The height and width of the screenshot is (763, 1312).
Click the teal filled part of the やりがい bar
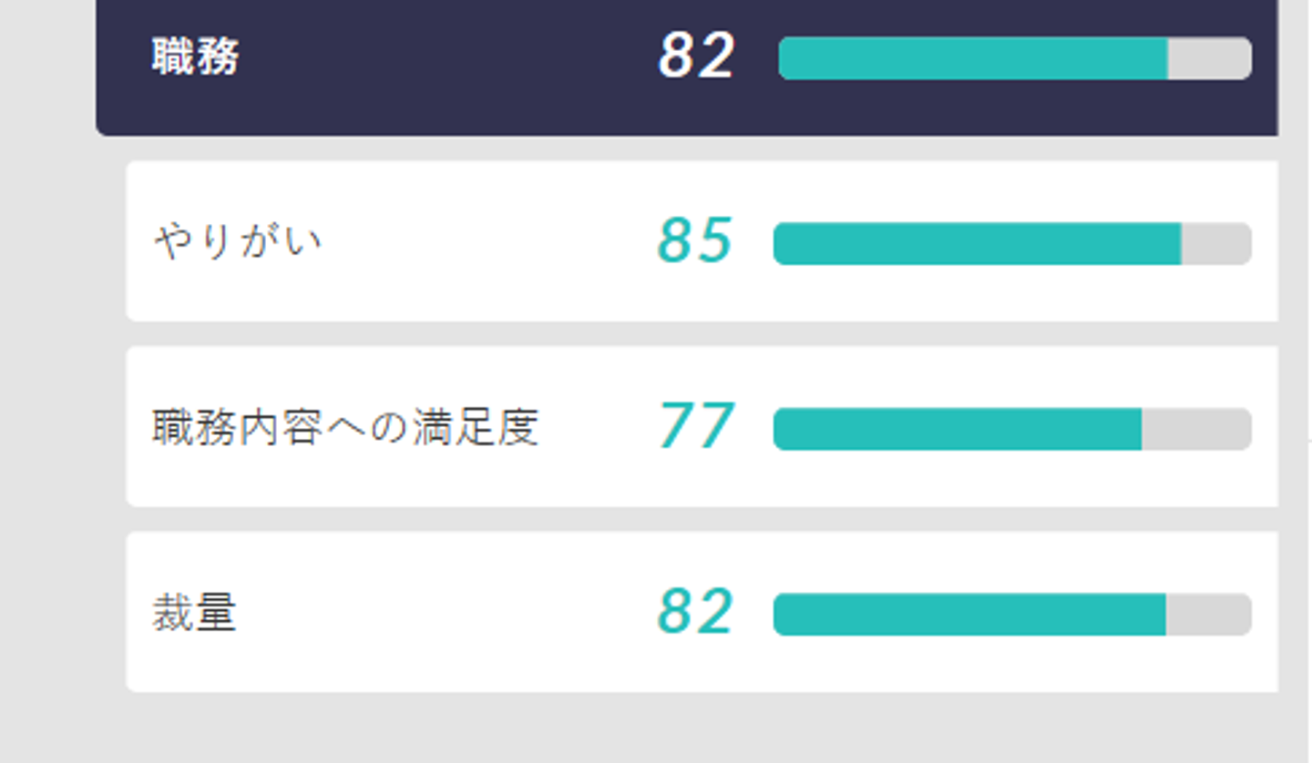click(x=977, y=244)
